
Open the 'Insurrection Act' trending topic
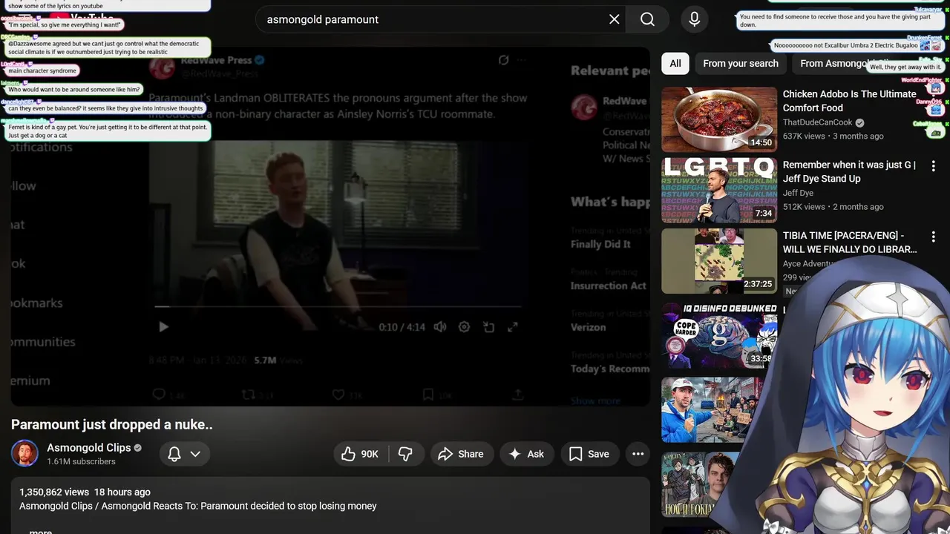[x=609, y=286]
